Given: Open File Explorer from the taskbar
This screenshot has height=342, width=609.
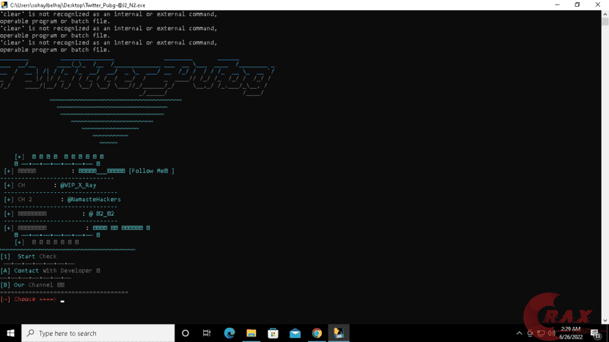Looking at the screenshot, I should point(251,333).
